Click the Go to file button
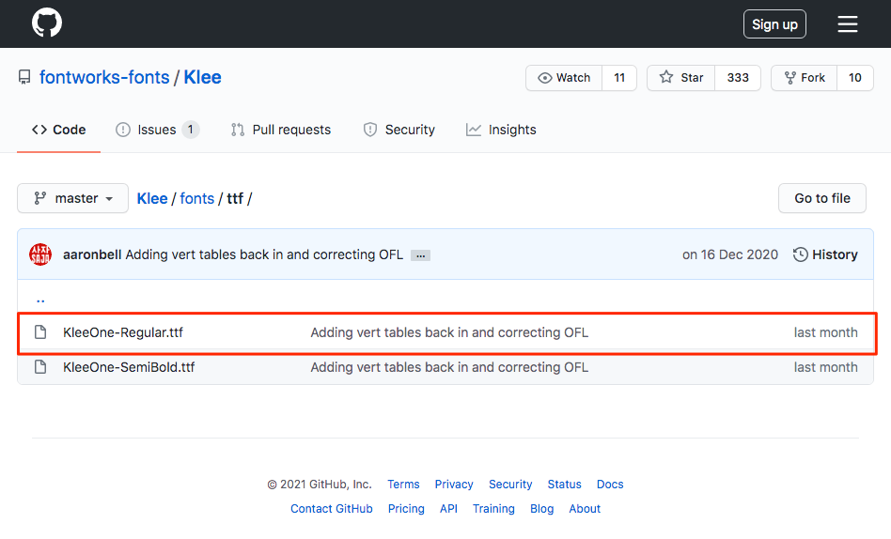891x539 pixels. click(821, 198)
